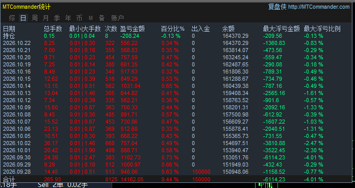The height and width of the screenshot is (188, 355).
Task: Select the 2026.10.15 date row
Action: pos(16,79)
